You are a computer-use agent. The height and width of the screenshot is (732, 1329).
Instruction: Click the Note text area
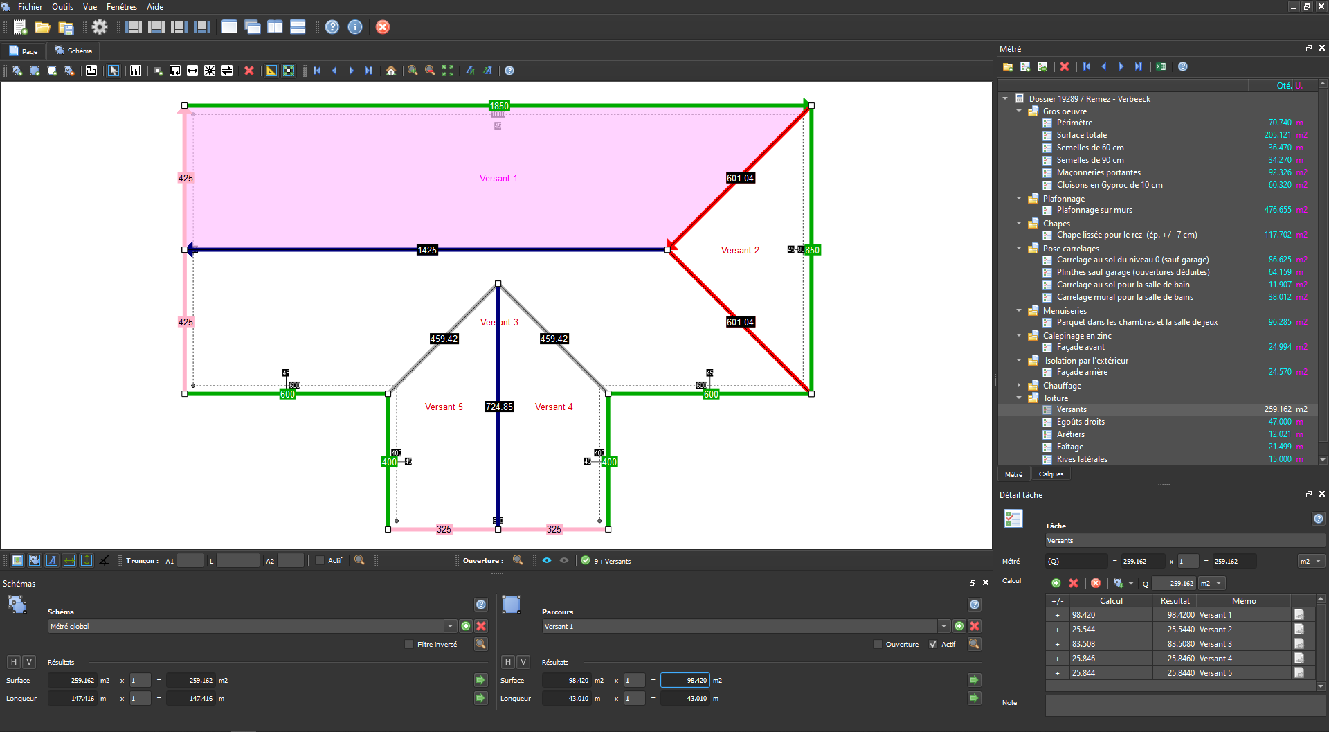point(1185,705)
